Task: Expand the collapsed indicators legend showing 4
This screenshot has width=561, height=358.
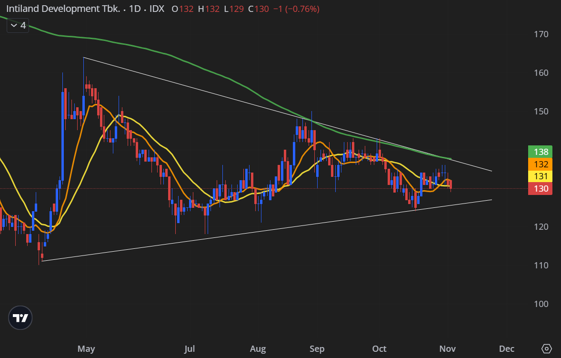Action: pyautogui.click(x=18, y=25)
